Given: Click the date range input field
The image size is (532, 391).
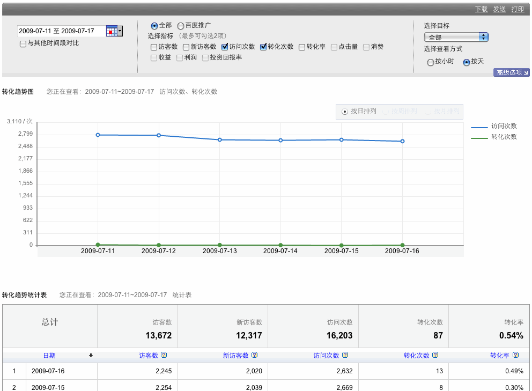Looking at the screenshot, I should tap(61, 31).
